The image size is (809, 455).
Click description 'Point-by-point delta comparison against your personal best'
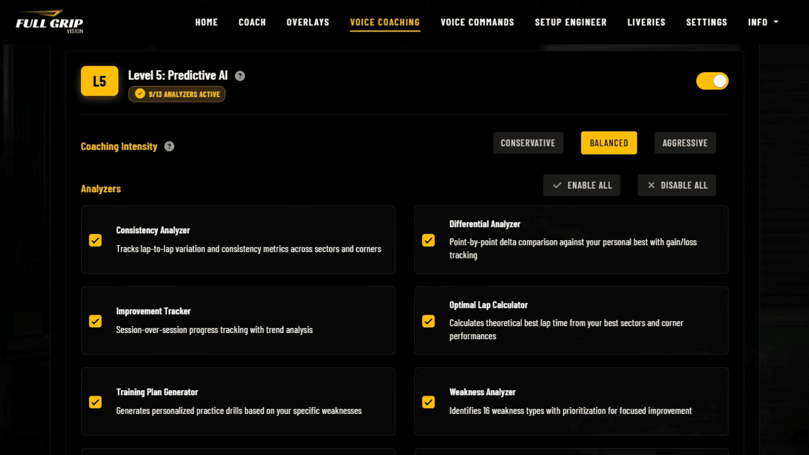573,249
